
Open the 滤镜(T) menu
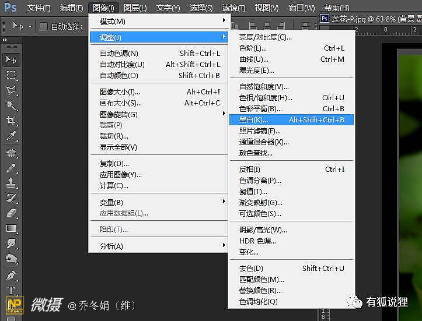point(233,8)
